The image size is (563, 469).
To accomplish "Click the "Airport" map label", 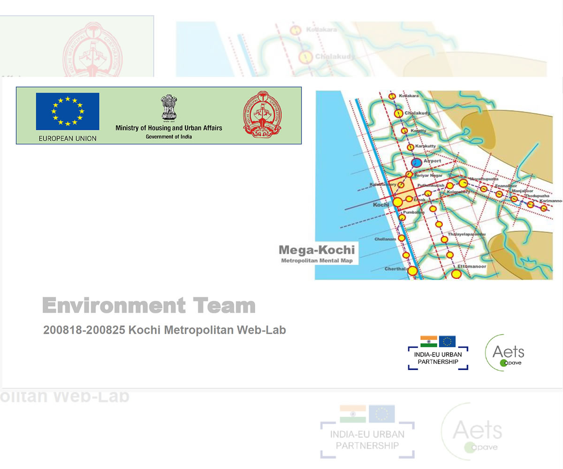I will pyautogui.click(x=432, y=160).
